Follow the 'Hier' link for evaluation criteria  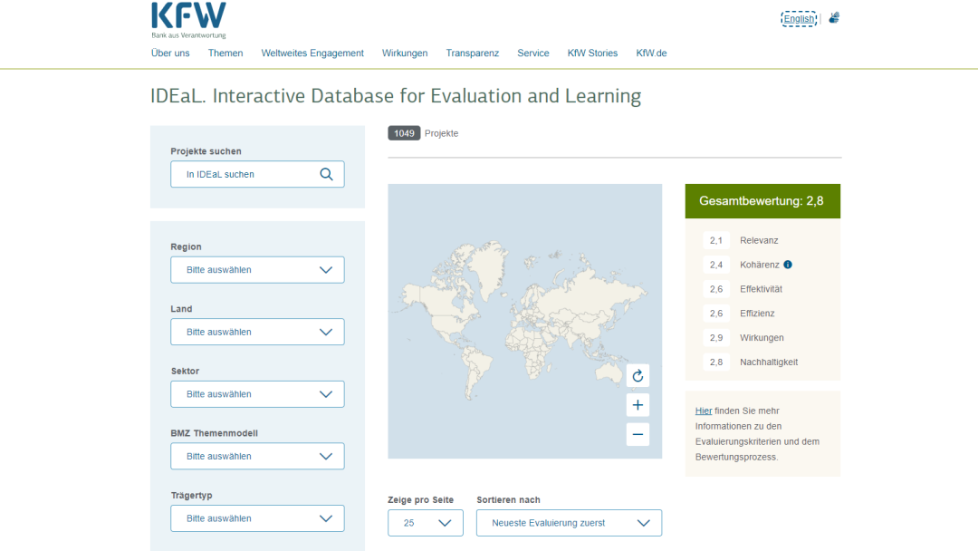coord(704,411)
